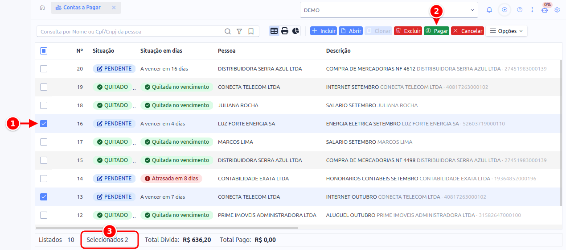Switch to table grid view

(x=274, y=31)
